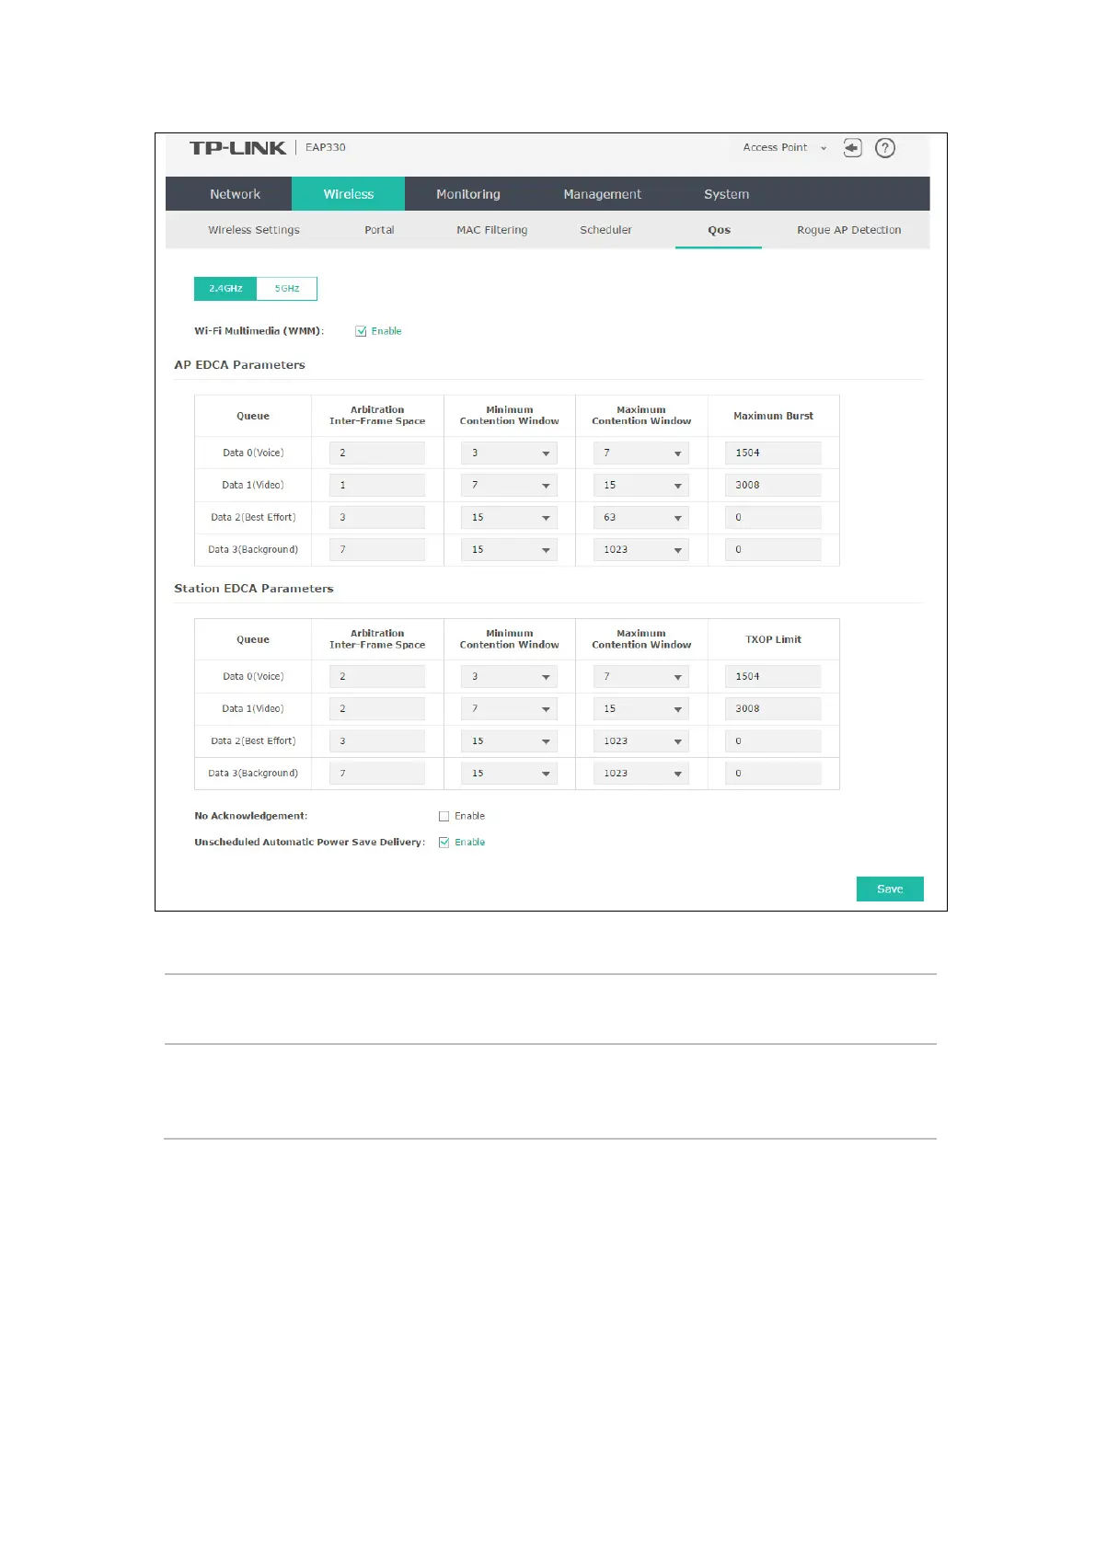Click the Station EDCA Parameters heading
Image resolution: width=1095 pixels, height=1549 pixels.
254,589
